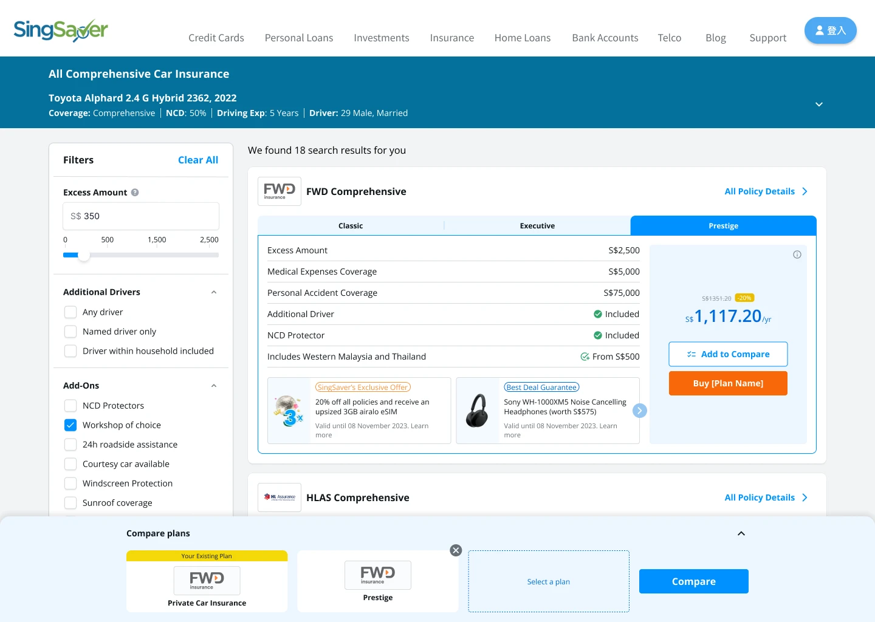Switch to the Classic plan tab
The image size is (875, 622).
point(351,226)
